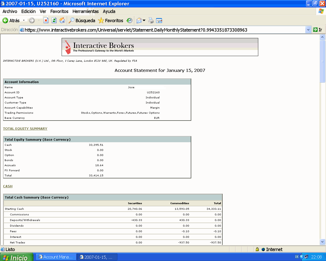Click the Accruals value 18.64
This screenshot has height=261, width=326.
[x=99, y=165]
